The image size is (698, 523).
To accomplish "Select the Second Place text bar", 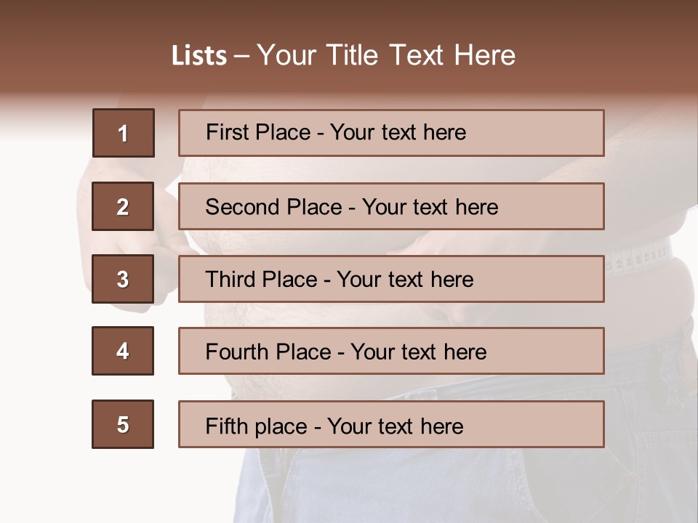I will pyautogui.click(x=391, y=206).
